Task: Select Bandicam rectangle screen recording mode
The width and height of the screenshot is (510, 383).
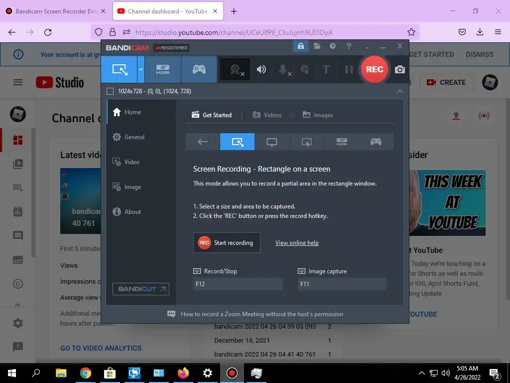Action: point(119,69)
